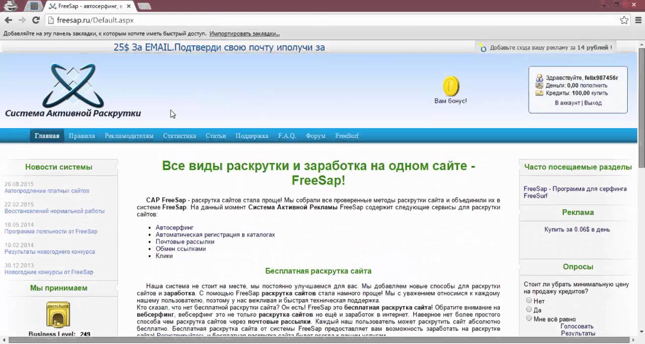Switch to the first pinned browser tab
The width and height of the screenshot is (645, 344).
pos(34,7)
